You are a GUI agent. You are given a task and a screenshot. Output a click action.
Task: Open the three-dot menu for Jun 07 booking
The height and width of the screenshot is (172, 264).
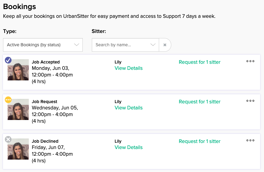pos(250,141)
